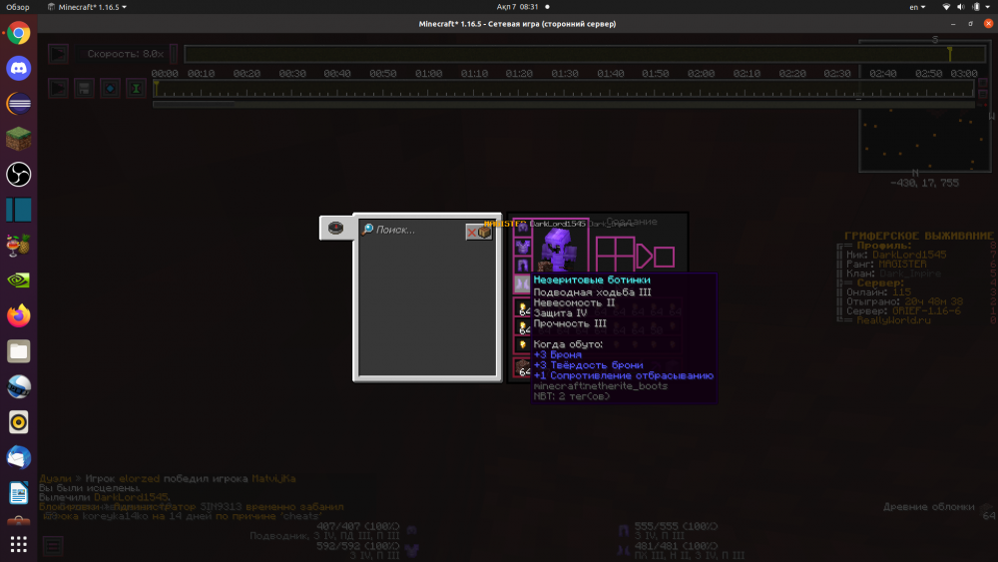Click the netherite chestplate armor slot
The image size is (998, 562).
(x=523, y=247)
